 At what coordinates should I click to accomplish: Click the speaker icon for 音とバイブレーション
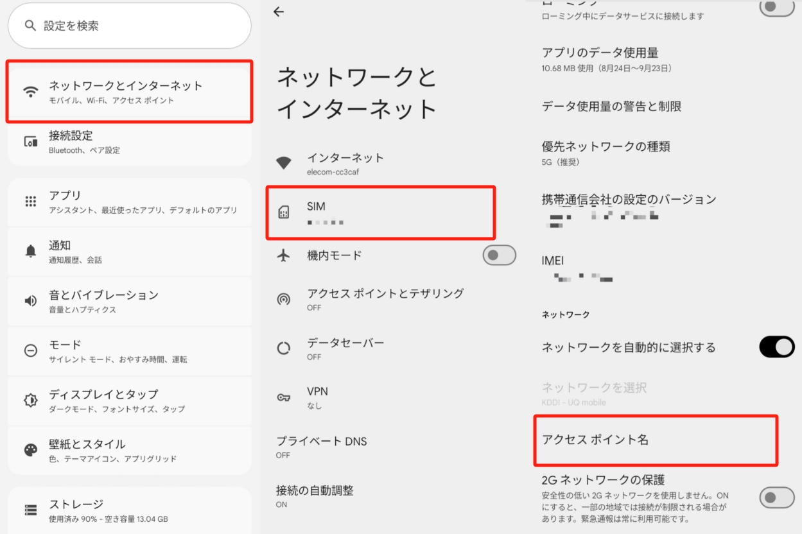30,300
